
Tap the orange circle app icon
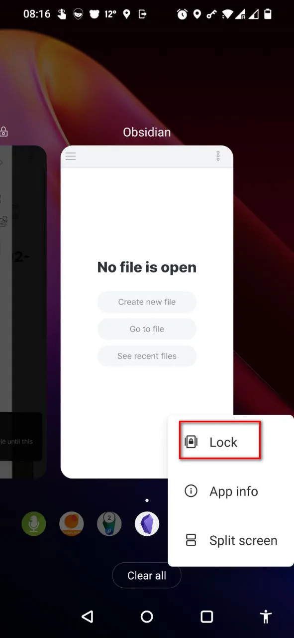tap(72, 524)
